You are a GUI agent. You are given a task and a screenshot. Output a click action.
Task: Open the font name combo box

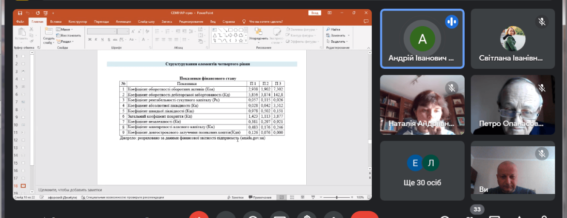click(x=102, y=31)
